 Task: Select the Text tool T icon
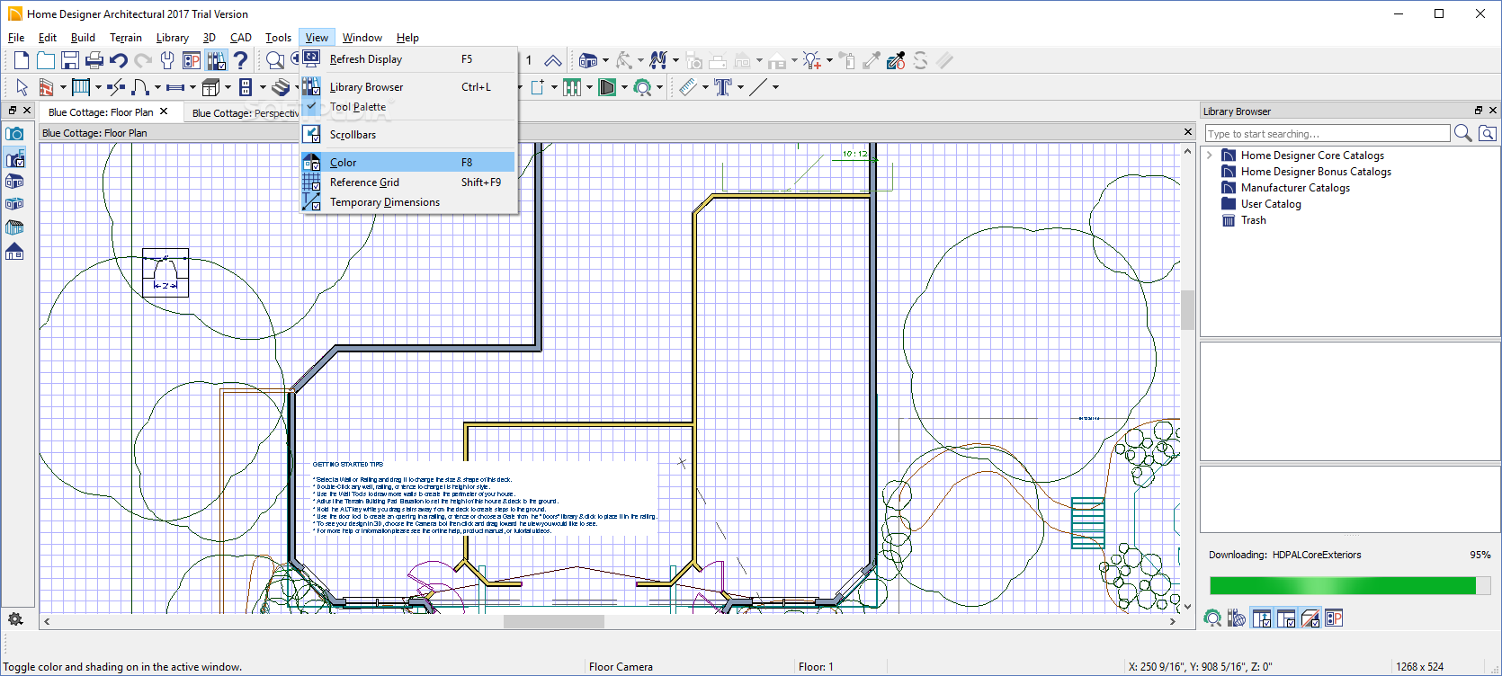point(723,87)
